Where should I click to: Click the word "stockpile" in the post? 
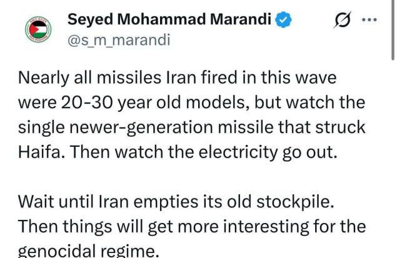(295, 202)
